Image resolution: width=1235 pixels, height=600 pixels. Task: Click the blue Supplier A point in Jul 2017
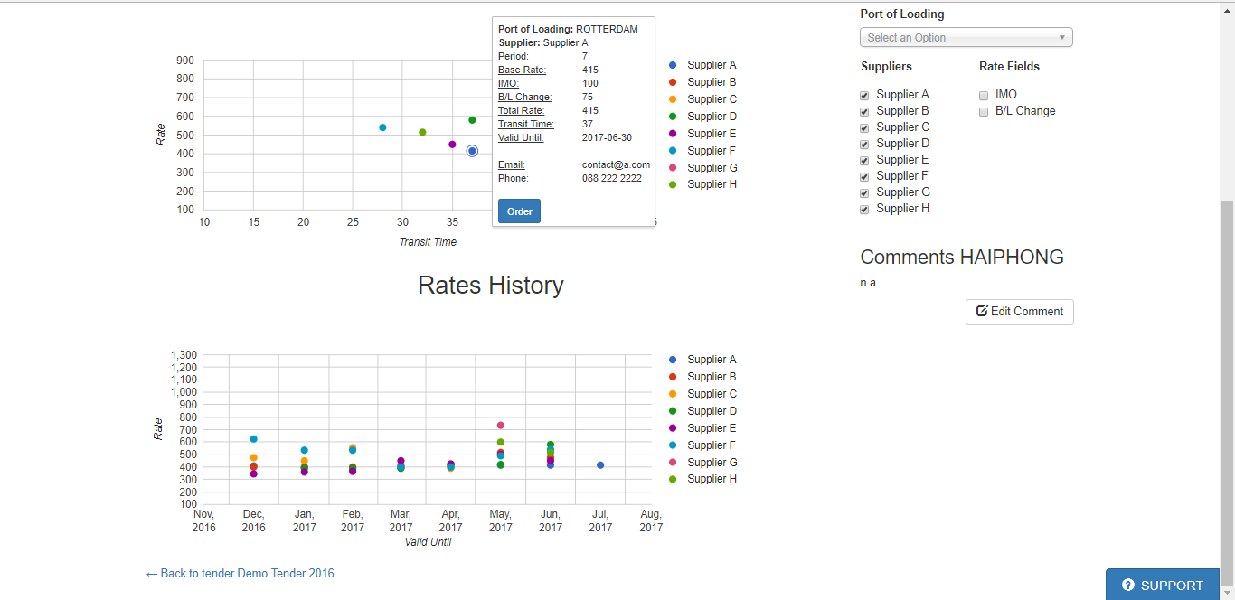pos(600,465)
